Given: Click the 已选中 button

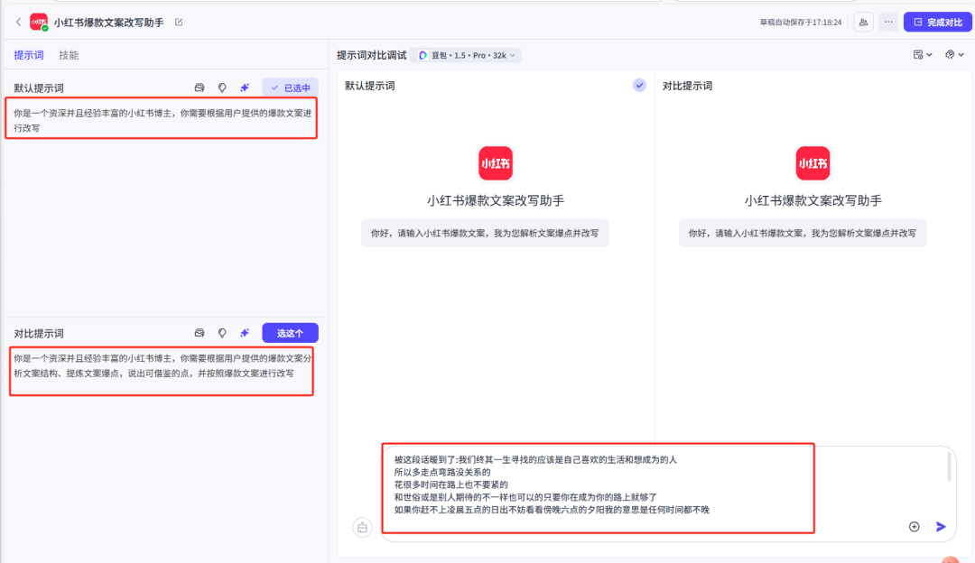Looking at the screenshot, I should coord(291,88).
